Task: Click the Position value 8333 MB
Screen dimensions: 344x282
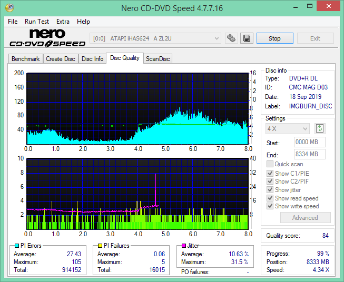Action: [318, 262]
